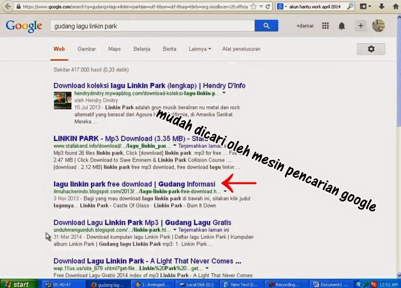Screen dimensions: 401x288
Task: Click the Sekitar 417.000 hasil text
Action: [x=91, y=70]
